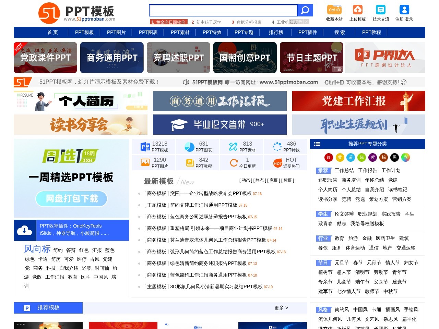Open PPT图表 navigation menu item
Image resolution: width=439 pixels, height=329 pixels.
[148, 32]
